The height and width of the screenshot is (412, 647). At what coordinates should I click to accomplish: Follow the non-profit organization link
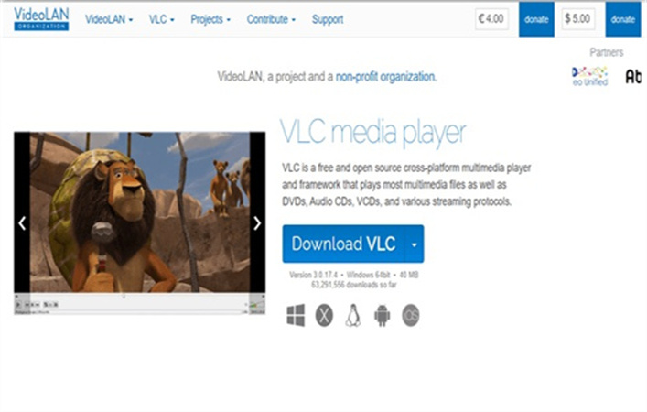point(386,77)
